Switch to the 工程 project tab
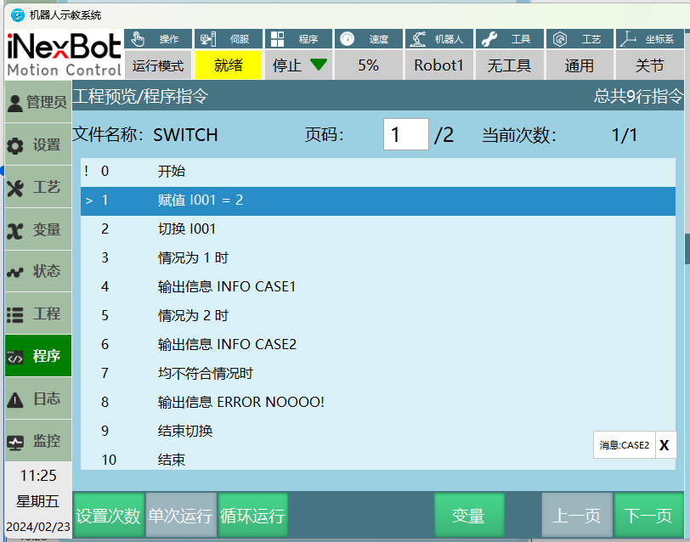The image size is (690, 542). (37, 313)
